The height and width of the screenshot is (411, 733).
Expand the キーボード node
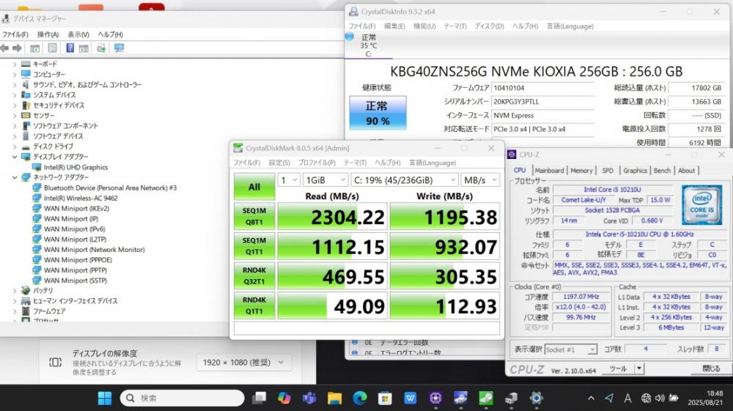click(15, 64)
